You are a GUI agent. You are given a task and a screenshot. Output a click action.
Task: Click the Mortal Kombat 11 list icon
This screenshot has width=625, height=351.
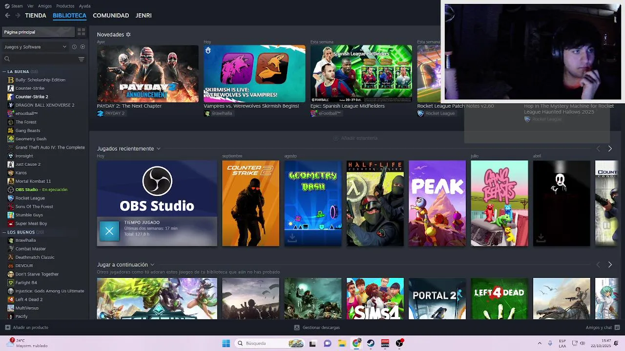click(x=11, y=181)
